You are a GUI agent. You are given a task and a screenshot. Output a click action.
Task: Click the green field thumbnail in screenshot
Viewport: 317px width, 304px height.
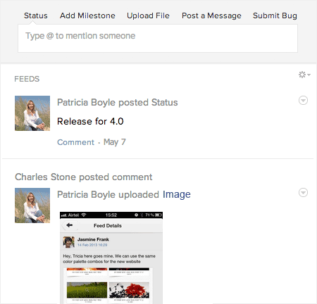click(x=87, y=290)
